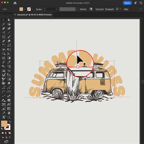Open the Opacity panel link
Viewport: 144px width, 144px height.
(83, 9)
